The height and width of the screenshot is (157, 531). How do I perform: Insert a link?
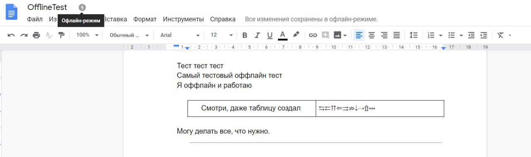coord(313,35)
